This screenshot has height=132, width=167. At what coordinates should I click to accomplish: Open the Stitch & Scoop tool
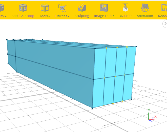tap(23, 11)
